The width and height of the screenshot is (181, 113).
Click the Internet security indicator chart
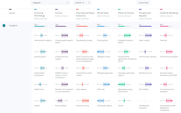83,101
